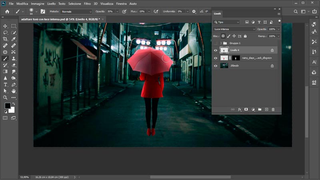The image size is (320, 180).
Task: Toggle layer filter on/off switch
Action: point(279,21)
